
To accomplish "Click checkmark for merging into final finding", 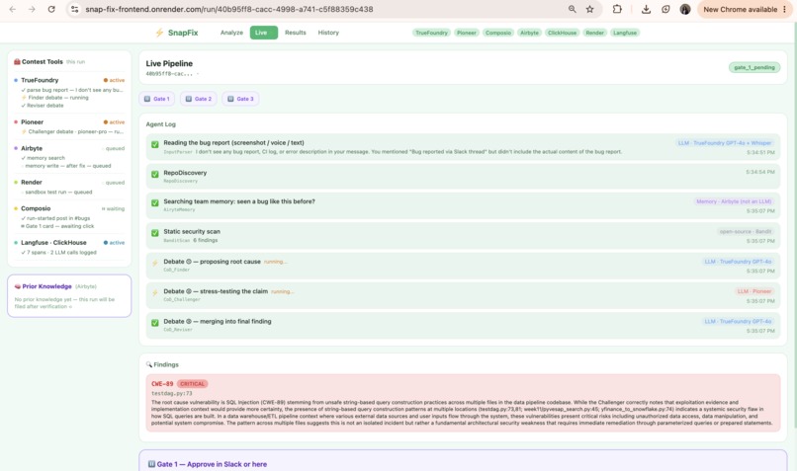I will click(x=155, y=323).
